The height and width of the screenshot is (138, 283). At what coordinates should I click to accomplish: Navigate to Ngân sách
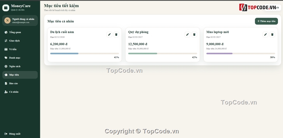pos(20,66)
